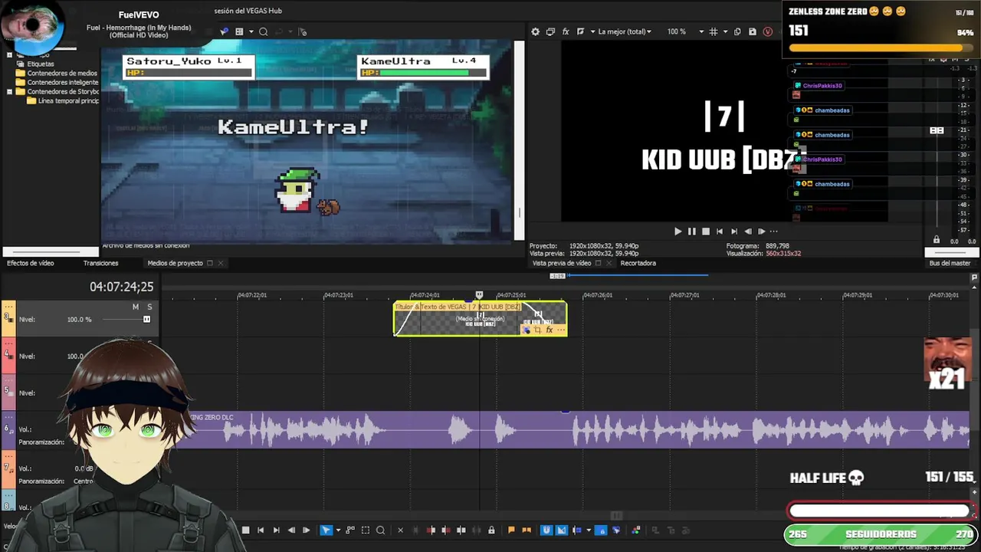981x552 pixels.
Task: Copy snapshot to clipboard icon
Action: (x=737, y=31)
